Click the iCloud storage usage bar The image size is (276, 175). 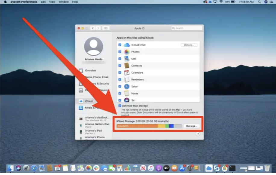[x=149, y=126]
